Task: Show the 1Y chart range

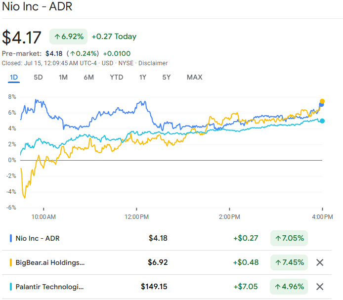Action: [x=143, y=77]
